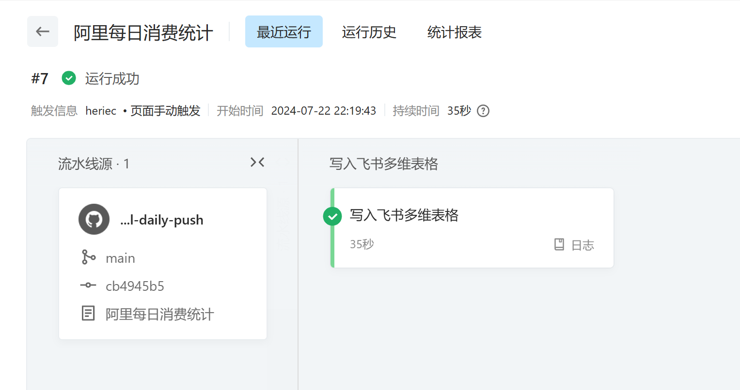Select the main branch text
The width and height of the screenshot is (740, 390).
tap(121, 258)
